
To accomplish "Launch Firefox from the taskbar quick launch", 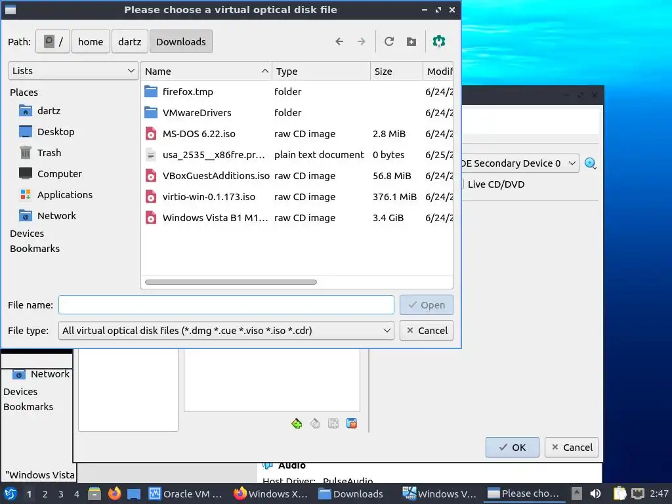I will pyautogui.click(x=114, y=493).
